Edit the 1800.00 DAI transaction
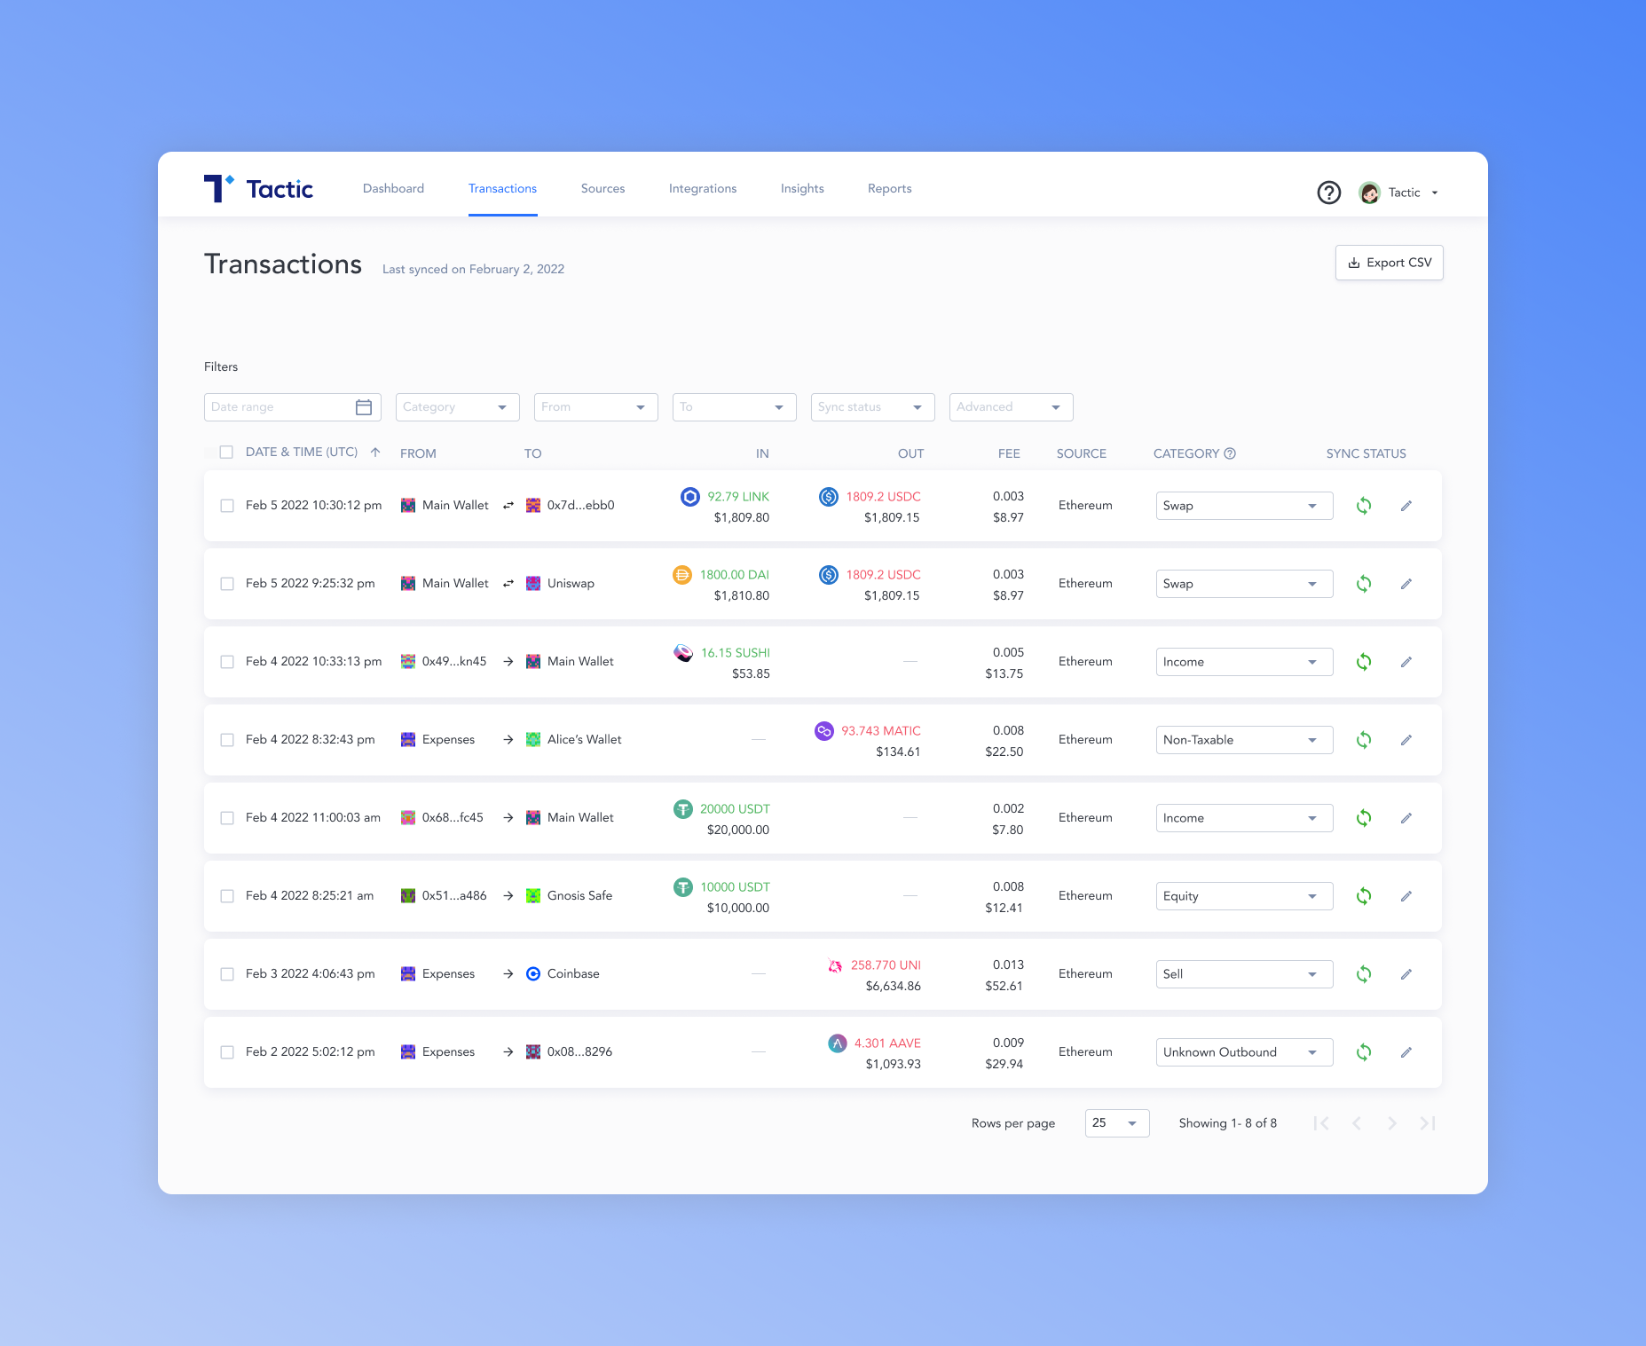1646x1346 pixels. 1406,584
